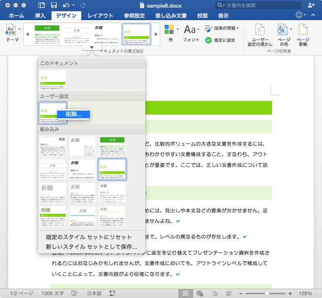This screenshot has width=322, height=298.
Task: Open Paragraph Spacing (段落の間隔) dropdown
Action: tap(222, 28)
